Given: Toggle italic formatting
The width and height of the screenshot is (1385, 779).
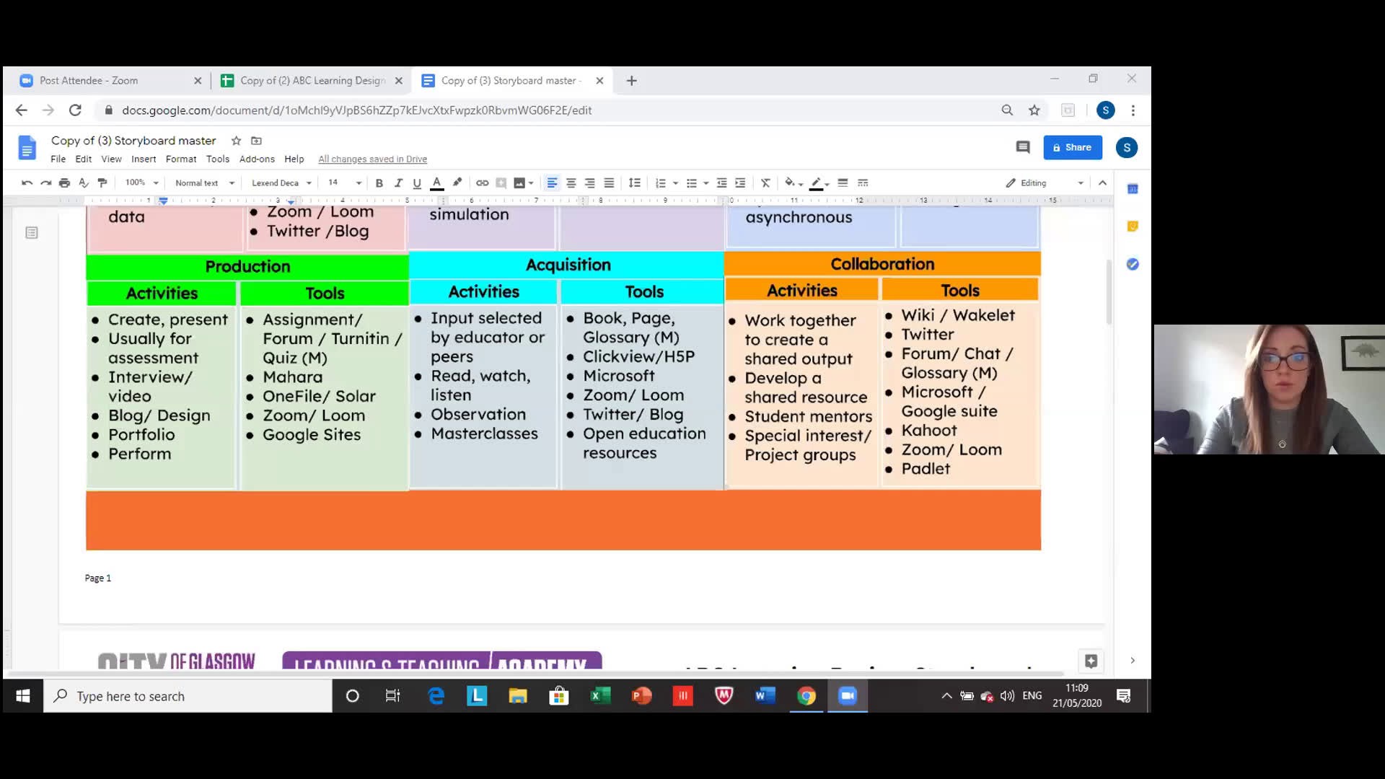Looking at the screenshot, I should tap(397, 183).
